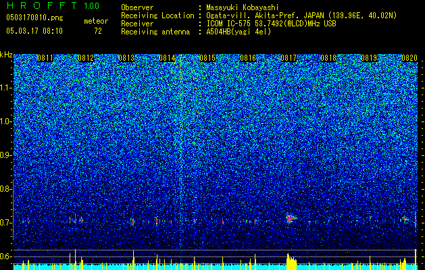Click the 'Observer' field label

137,7
